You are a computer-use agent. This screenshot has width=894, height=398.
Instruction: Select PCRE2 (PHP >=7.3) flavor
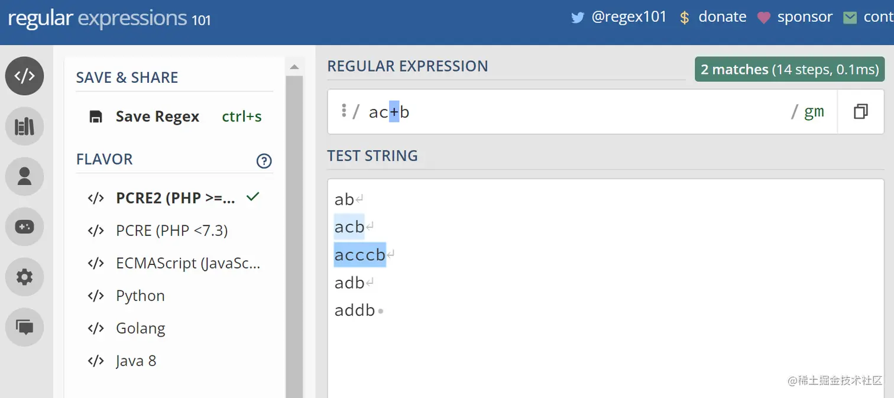pos(175,198)
